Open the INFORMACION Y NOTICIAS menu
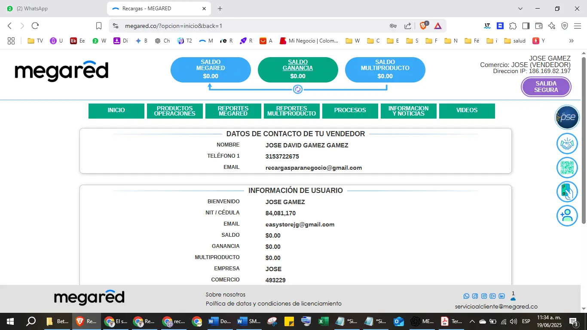587x330 pixels. click(409, 111)
